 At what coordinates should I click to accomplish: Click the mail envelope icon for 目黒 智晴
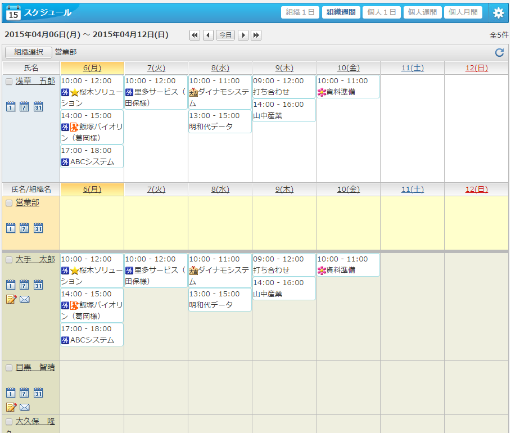point(25,407)
